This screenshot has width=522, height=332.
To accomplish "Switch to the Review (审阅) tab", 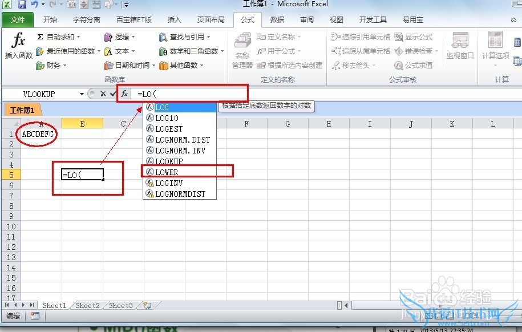I will [x=306, y=19].
